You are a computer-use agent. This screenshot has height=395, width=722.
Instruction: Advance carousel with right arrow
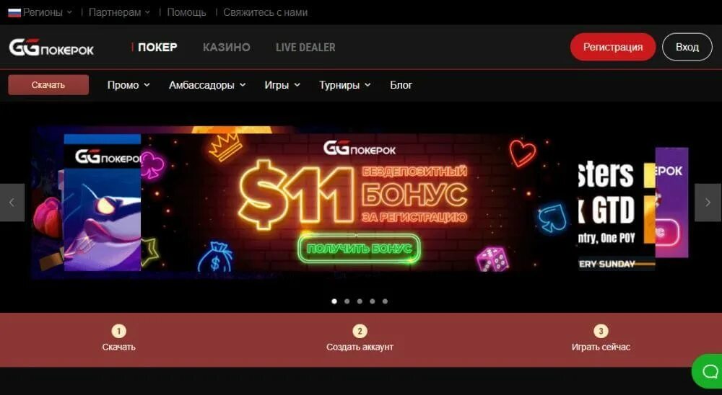pyautogui.click(x=708, y=203)
